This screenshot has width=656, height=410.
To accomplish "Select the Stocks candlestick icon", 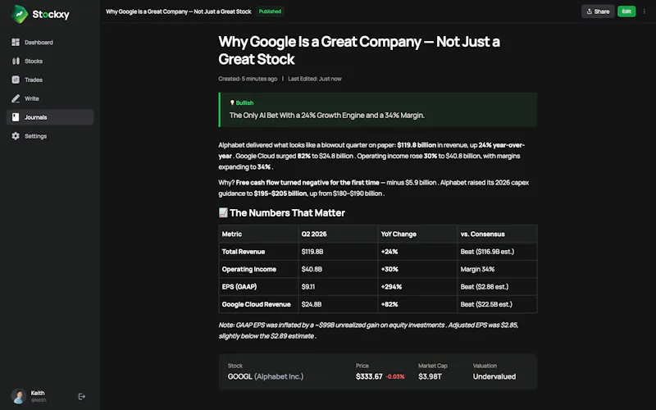I will click(16, 61).
